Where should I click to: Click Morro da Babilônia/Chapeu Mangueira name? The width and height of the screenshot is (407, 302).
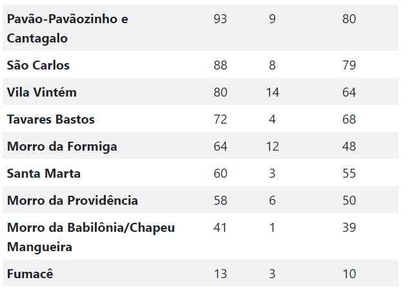coord(91,237)
